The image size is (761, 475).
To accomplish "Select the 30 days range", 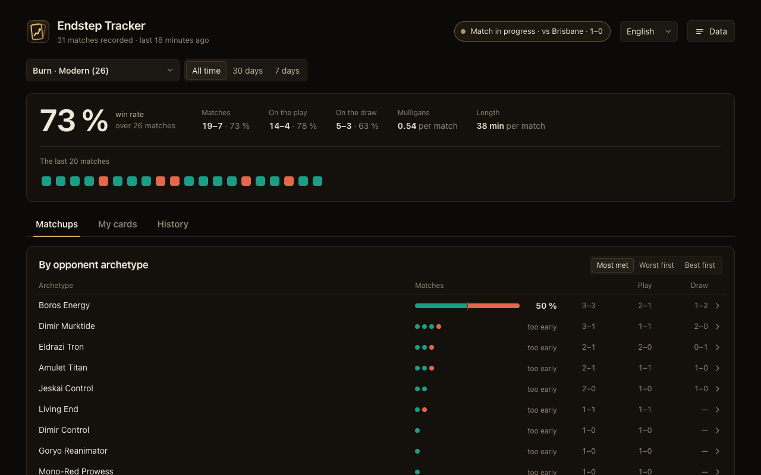I will pyautogui.click(x=247, y=71).
